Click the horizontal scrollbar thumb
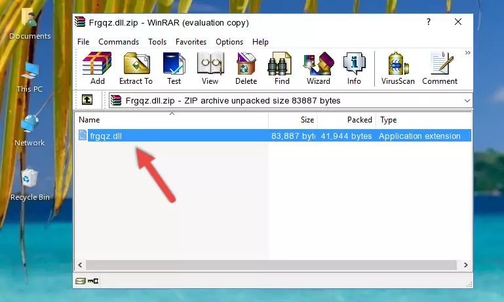 pos(271,265)
